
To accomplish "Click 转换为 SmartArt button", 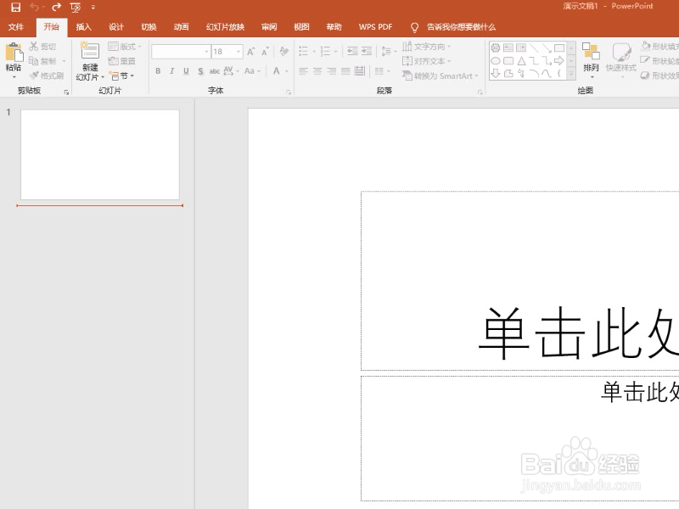I will [440, 76].
